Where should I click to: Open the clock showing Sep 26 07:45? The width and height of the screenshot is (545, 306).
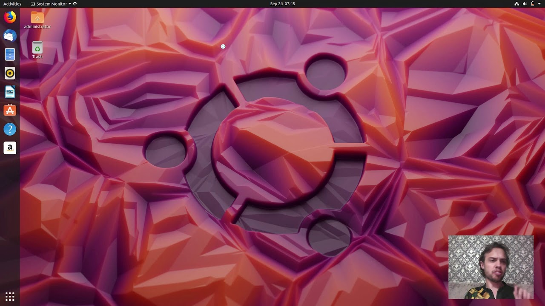(x=282, y=4)
